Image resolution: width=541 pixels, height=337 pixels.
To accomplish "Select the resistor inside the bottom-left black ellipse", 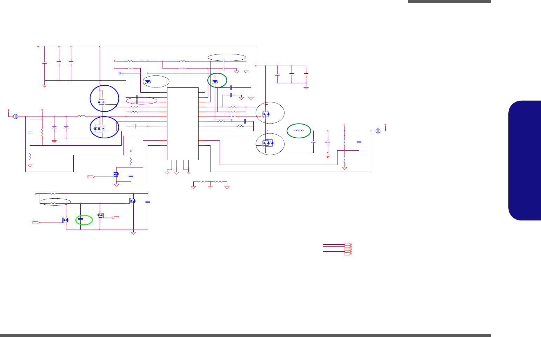I will pyautogui.click(x=53, y=203).
